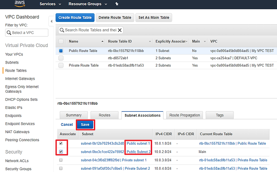Open Endpoint Services in sidebar

tap(20, 124)
